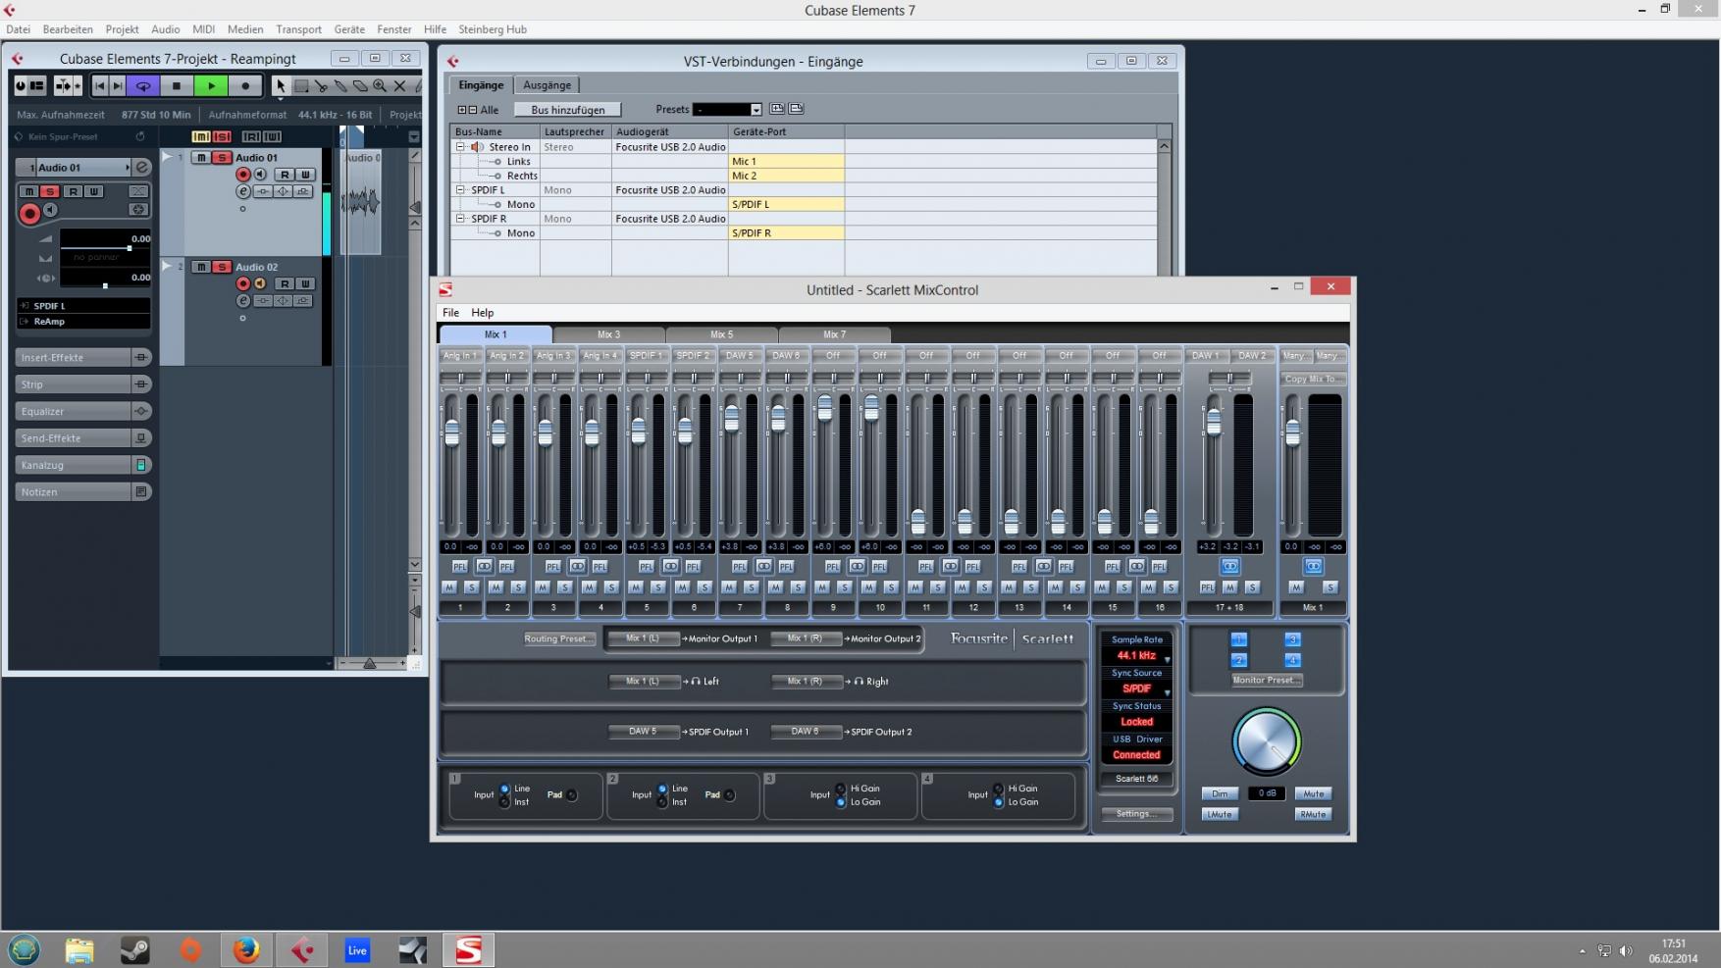Collapse the Stereo In bus tree
The width and height of the screenshot is (1721, 968).
[460, 147]
